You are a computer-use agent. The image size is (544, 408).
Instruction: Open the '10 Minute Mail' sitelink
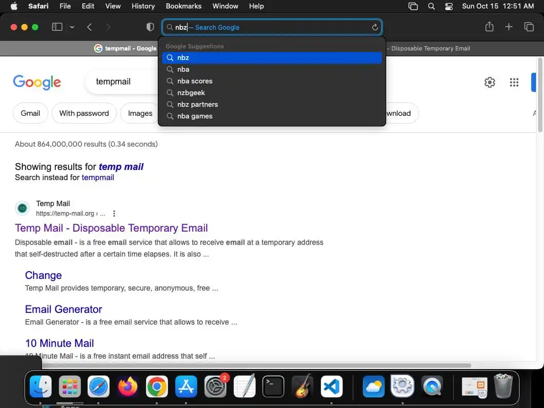[x=59, y=343]
